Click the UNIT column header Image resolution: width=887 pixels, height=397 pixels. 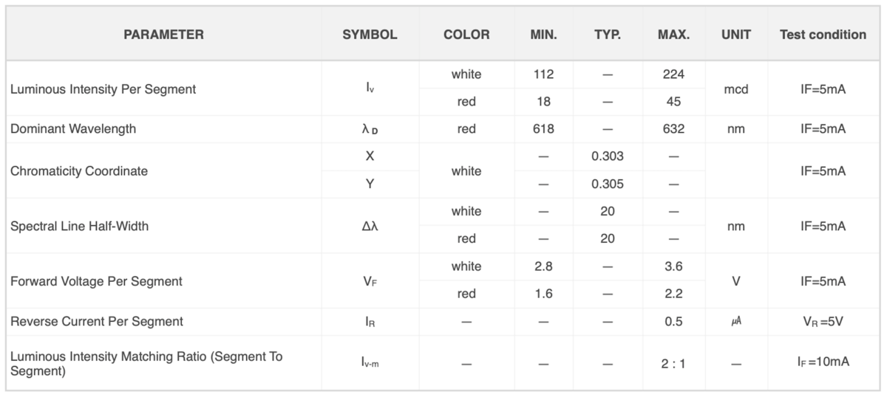pyautogui.click(x=736, y=35)
